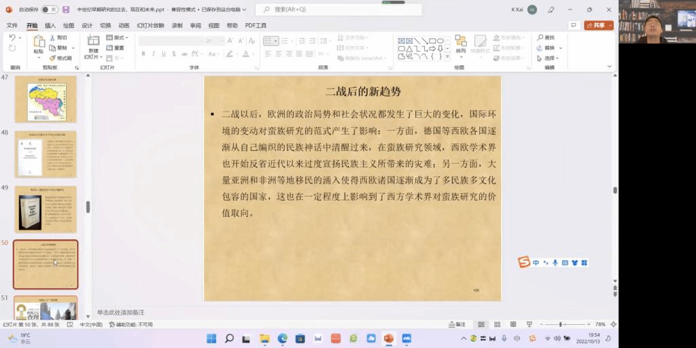The width and height of the screenshot is (696, 348).
Task: Toggle Normal view button in status bar
Action: point(481,325)
